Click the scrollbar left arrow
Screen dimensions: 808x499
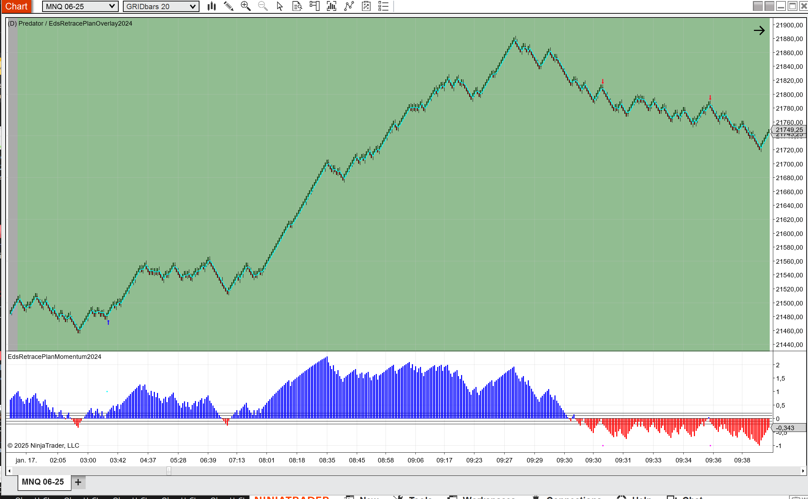(x=9, y=471)
